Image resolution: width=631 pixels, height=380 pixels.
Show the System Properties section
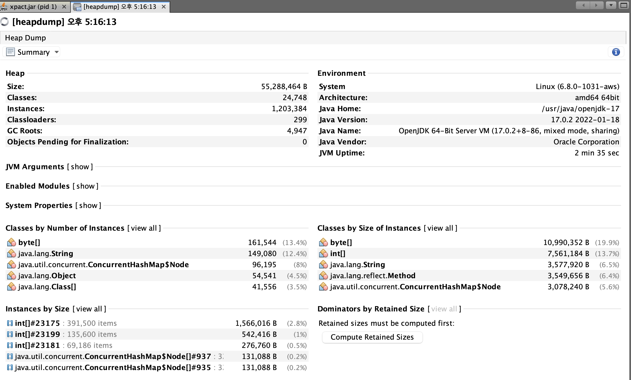pos(88,205)
